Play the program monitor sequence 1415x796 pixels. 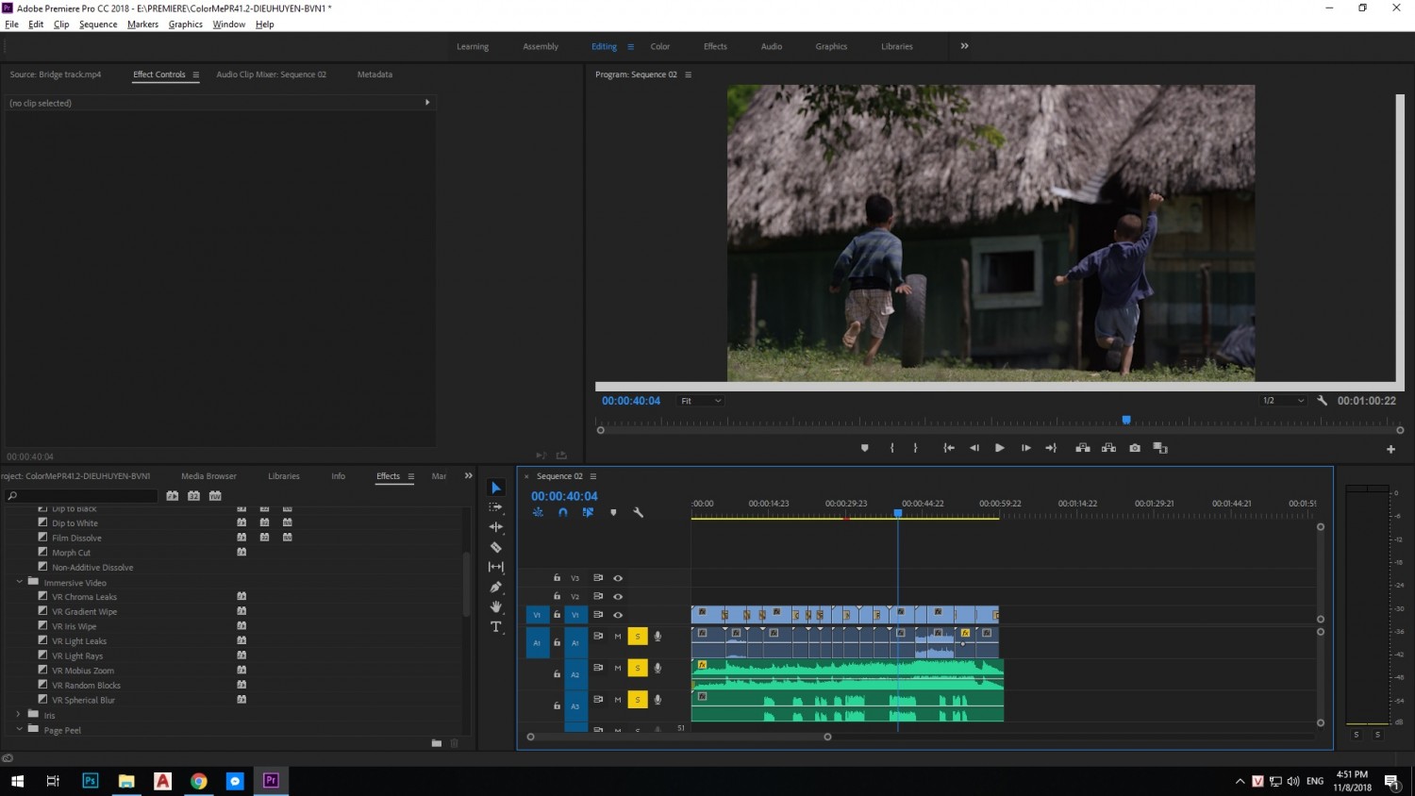tap(1000, 448)
